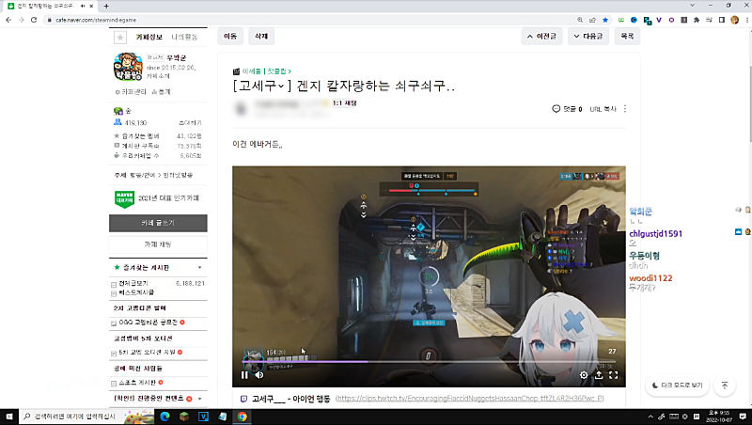Open Google Chrome taskbar icon
This screenshot has width=752, height=425.
(243, 417)
